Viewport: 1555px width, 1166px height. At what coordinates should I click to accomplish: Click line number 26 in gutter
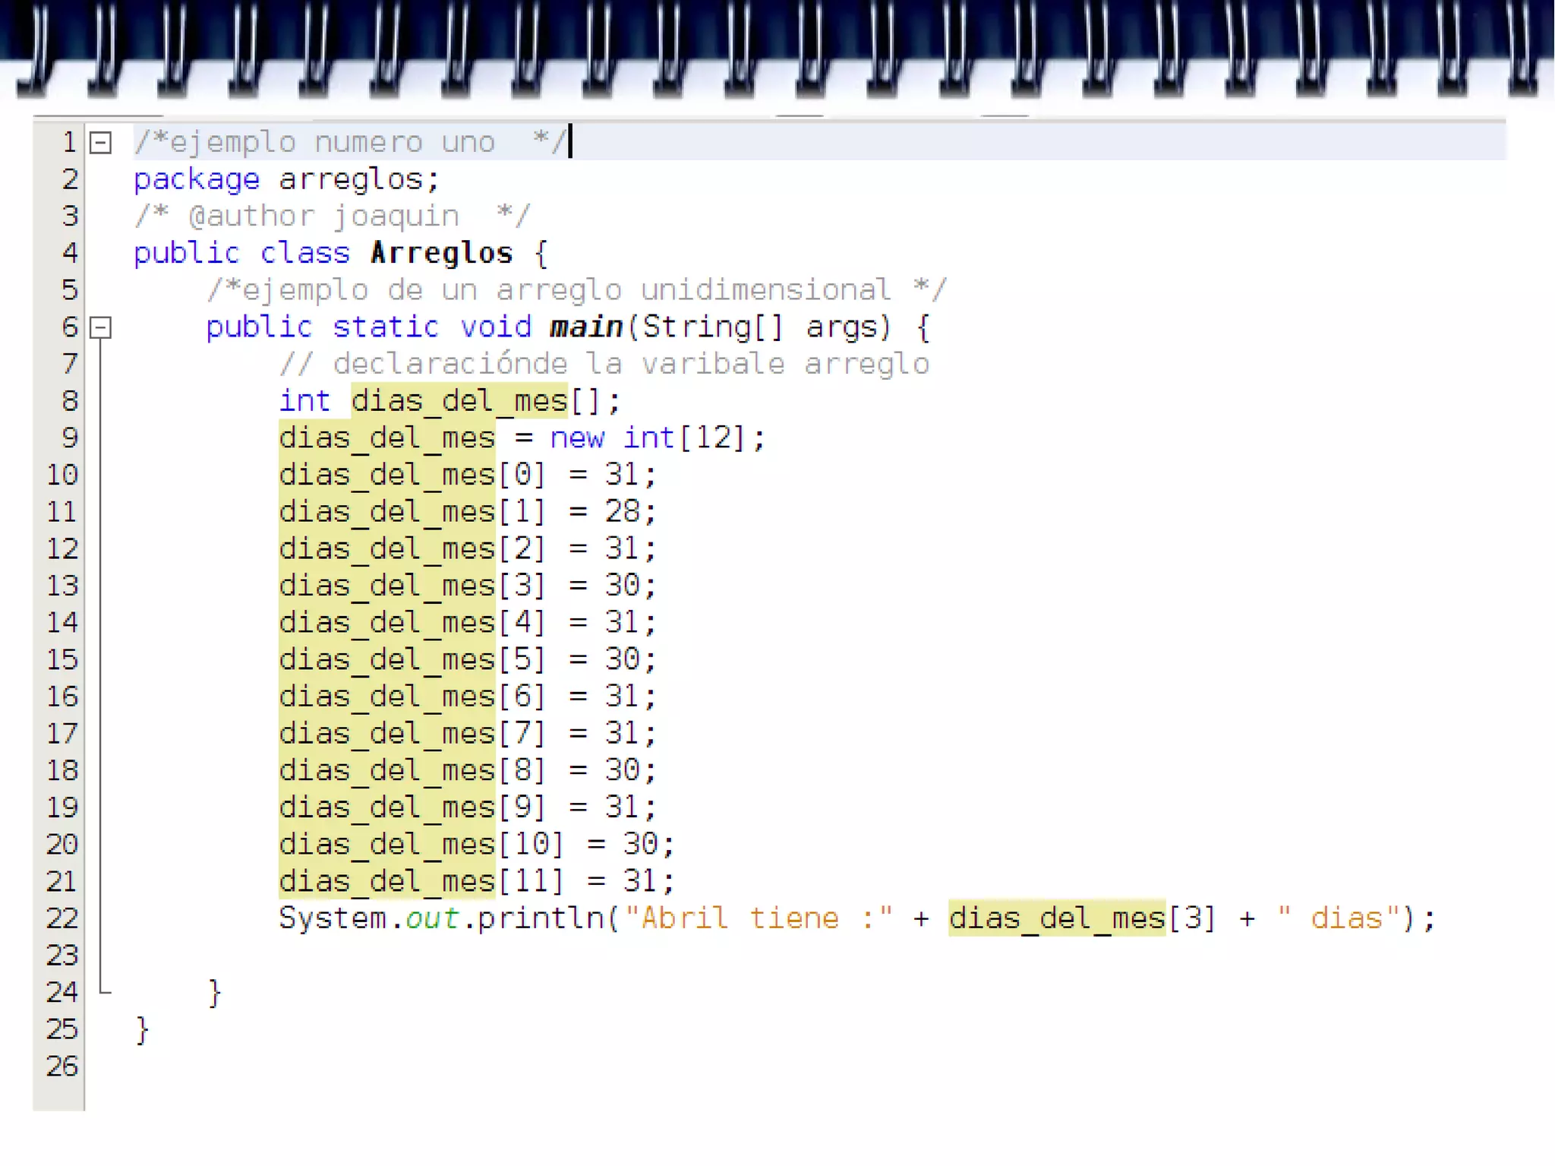point(62,1066)
